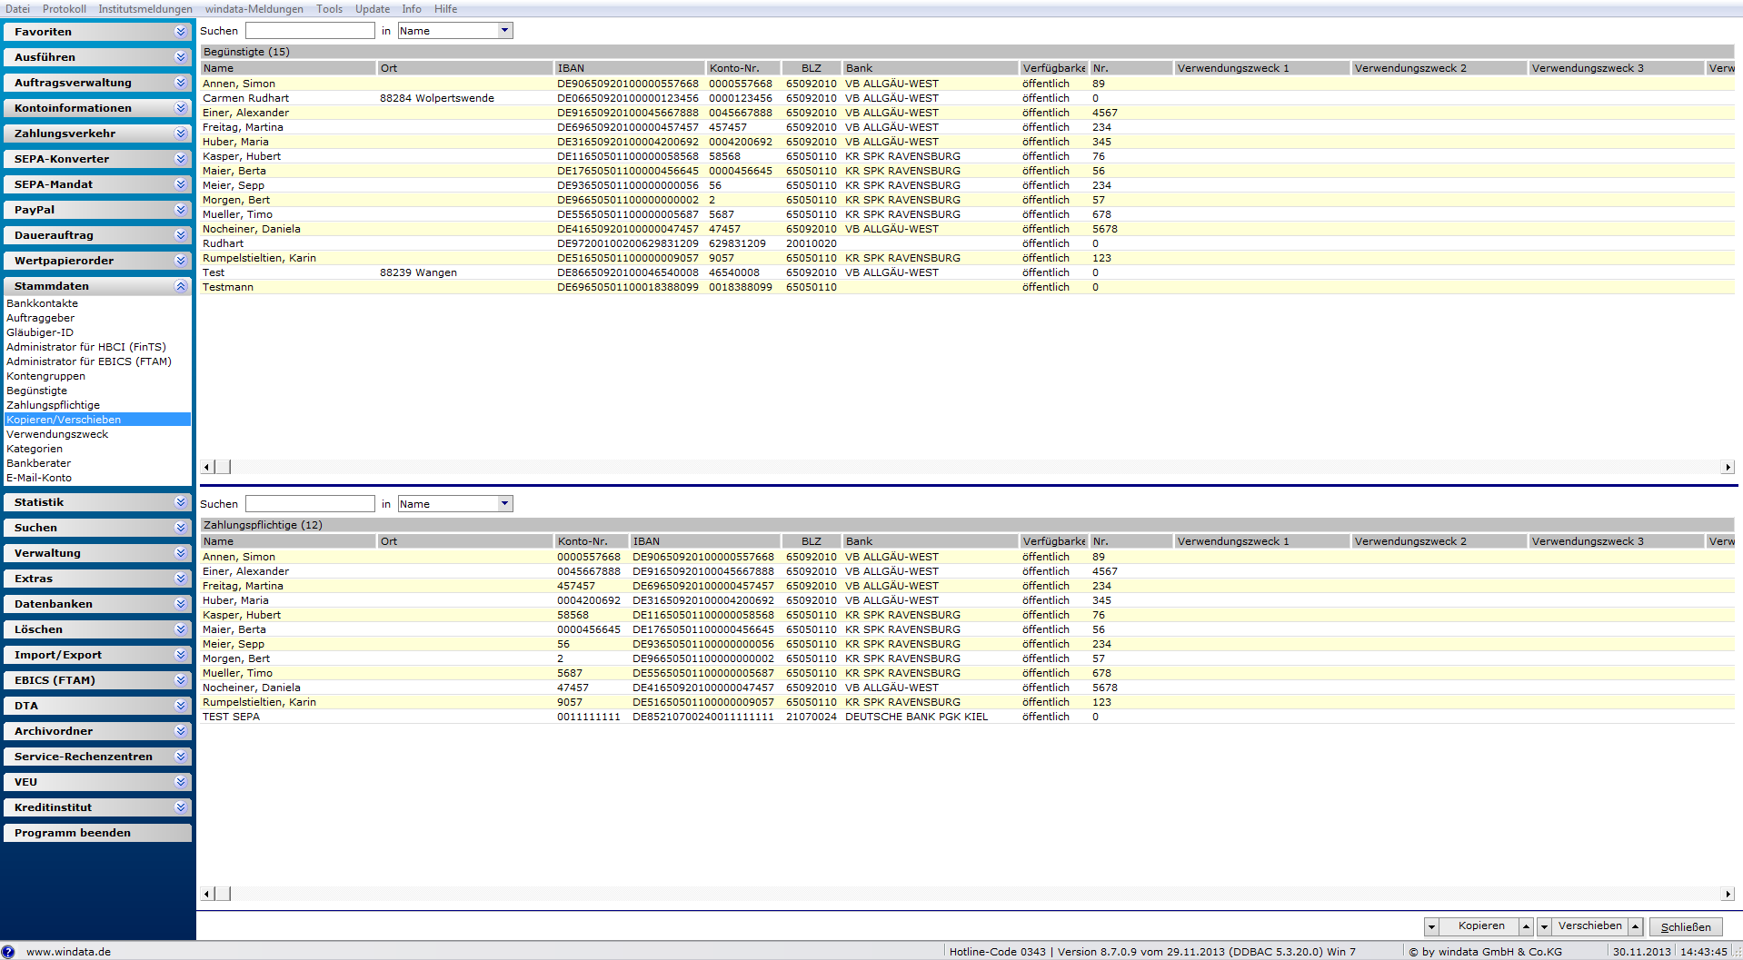Open the Datei menu
The image size is (1743, 960).
click(17, 9)
